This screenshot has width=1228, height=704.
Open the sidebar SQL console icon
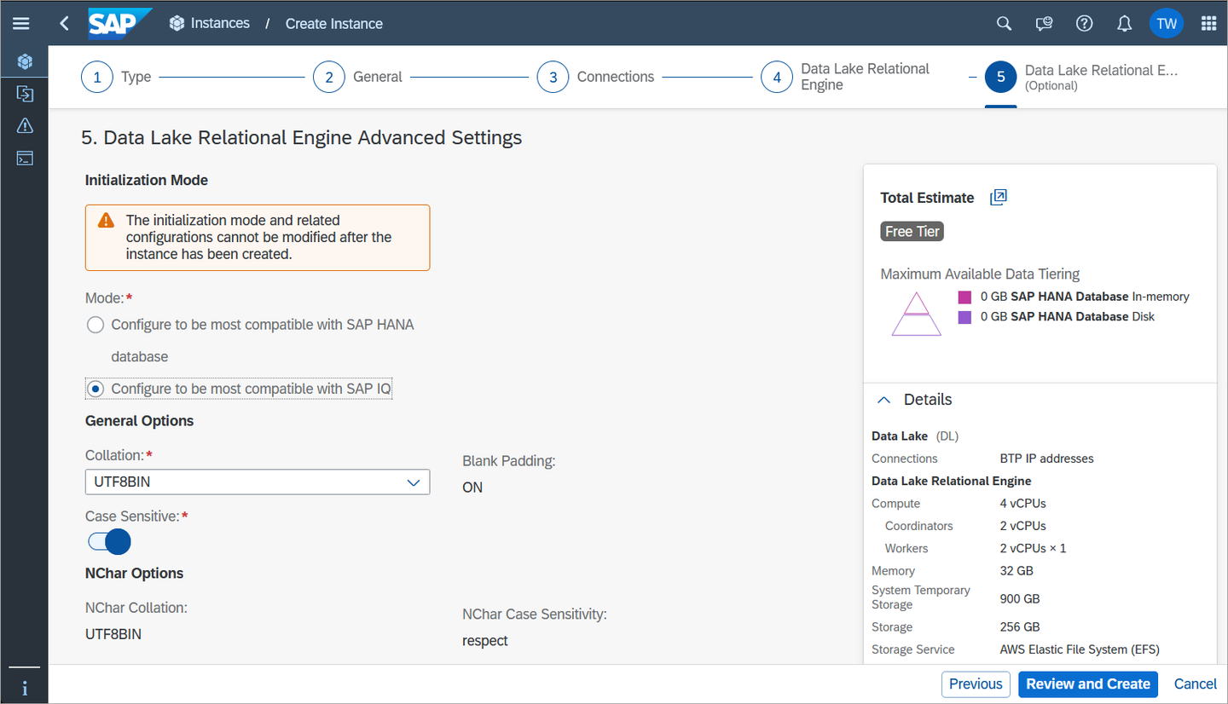25,159
